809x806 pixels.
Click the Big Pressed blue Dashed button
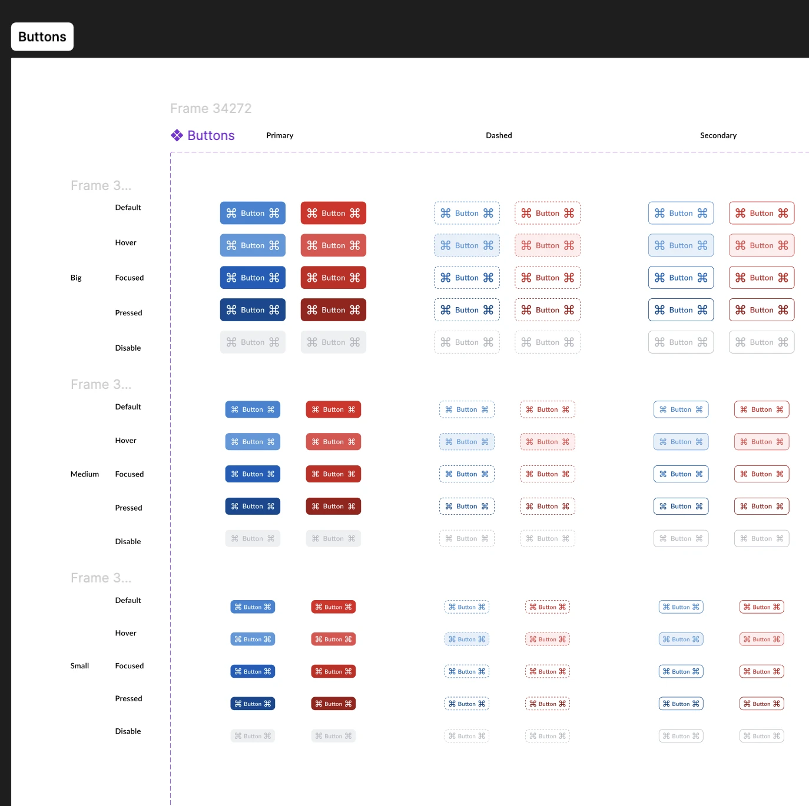(467, 310)
